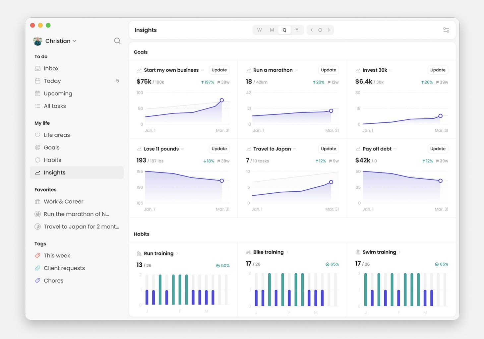Viewport: 484px width, 339px height.
Task: Update the Start my own business goal
Action: pos(219,70)
